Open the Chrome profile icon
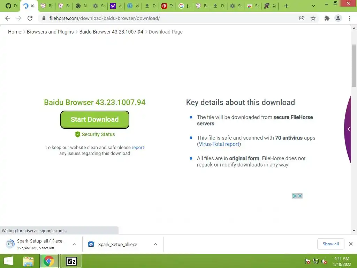This screenshot has height=268, width=357. coord(338,18)
